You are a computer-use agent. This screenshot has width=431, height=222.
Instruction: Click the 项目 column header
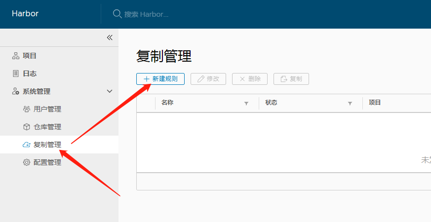click(x=375, y=103)
